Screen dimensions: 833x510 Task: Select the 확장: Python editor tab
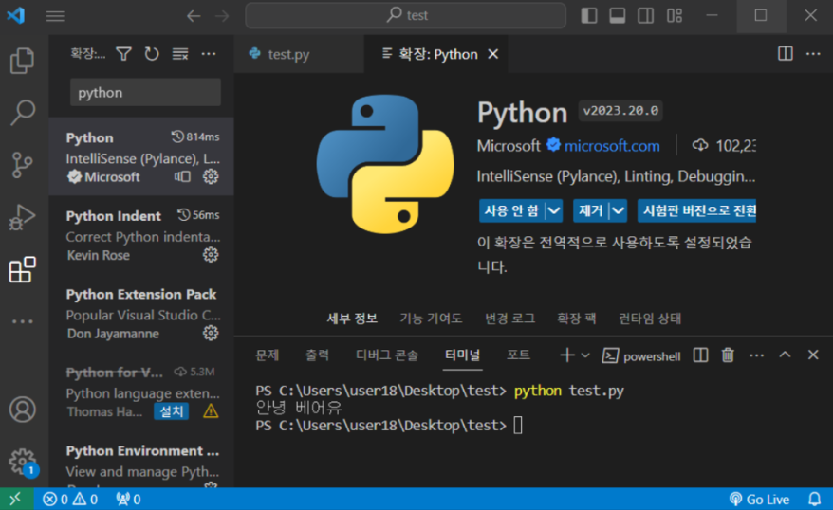click(435, 54)
